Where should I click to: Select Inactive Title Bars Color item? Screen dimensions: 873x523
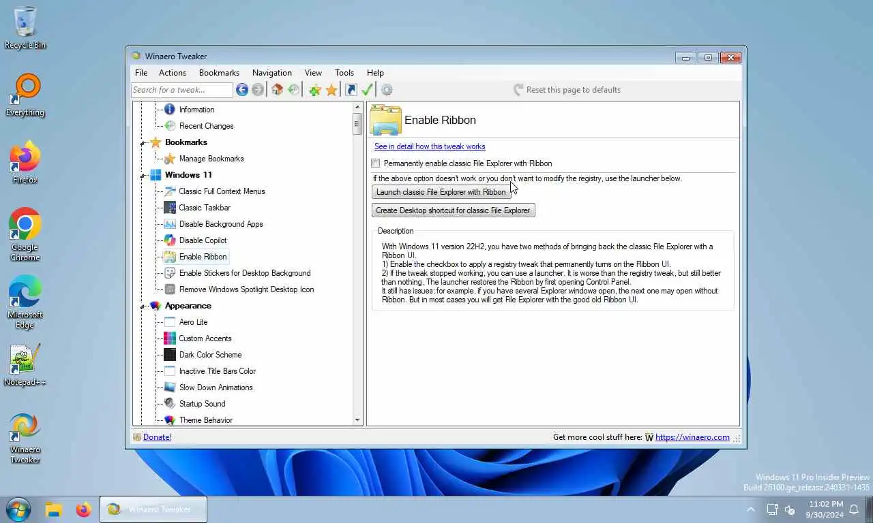point(218,371)
